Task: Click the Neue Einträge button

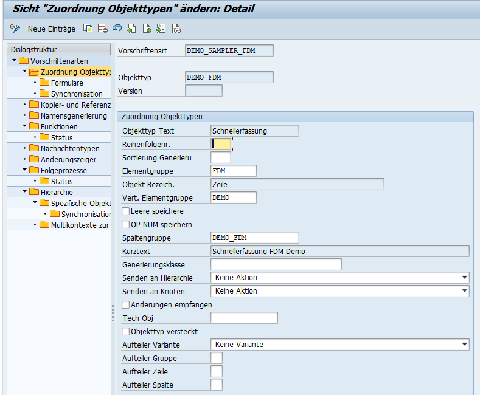Action: coord(52,29)
